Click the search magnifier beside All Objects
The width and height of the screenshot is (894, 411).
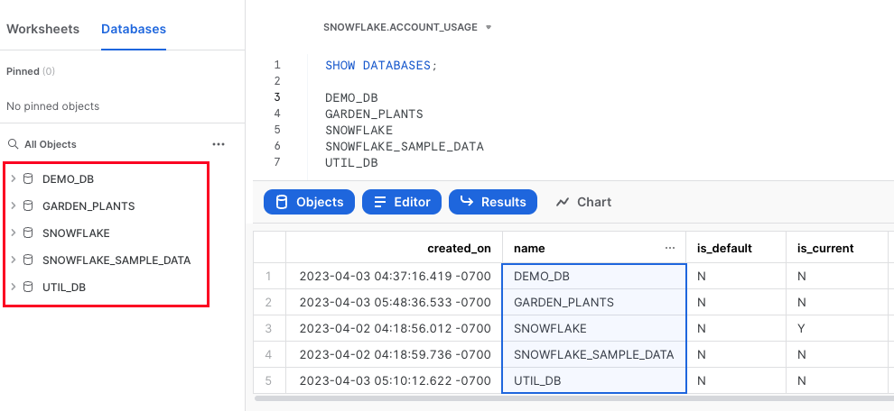click(13, 144)
